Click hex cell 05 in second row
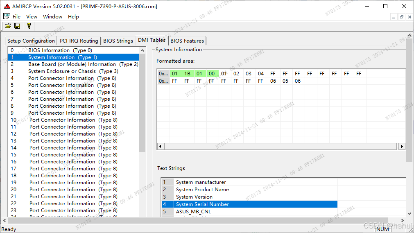The image size is (414, 233). pyautogui.click(x=285, y=81)
